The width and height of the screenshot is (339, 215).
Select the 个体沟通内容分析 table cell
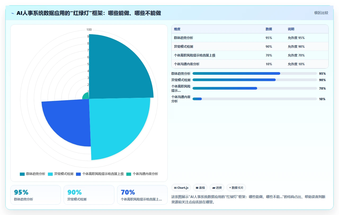[187, 64]
